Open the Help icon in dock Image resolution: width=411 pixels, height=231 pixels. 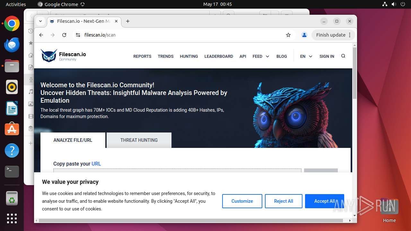click(12, 150)
